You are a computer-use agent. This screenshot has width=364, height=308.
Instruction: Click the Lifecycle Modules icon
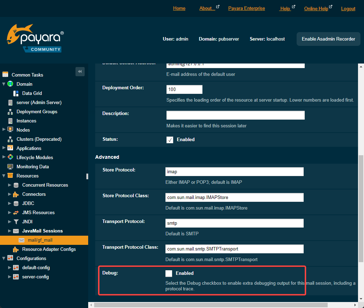click(10, 157)
